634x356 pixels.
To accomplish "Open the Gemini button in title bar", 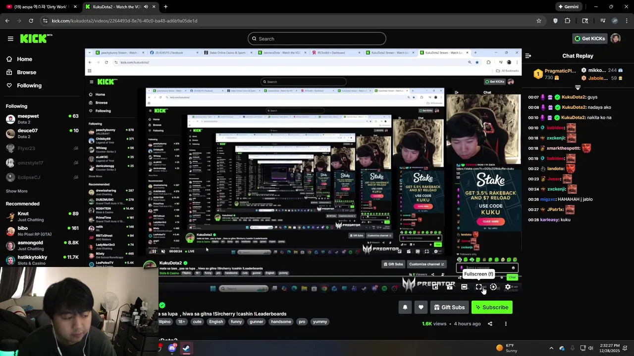I will (568, 7).
